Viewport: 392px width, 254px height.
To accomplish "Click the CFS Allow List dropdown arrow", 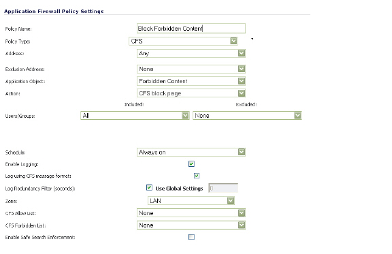I will (242, 213).
